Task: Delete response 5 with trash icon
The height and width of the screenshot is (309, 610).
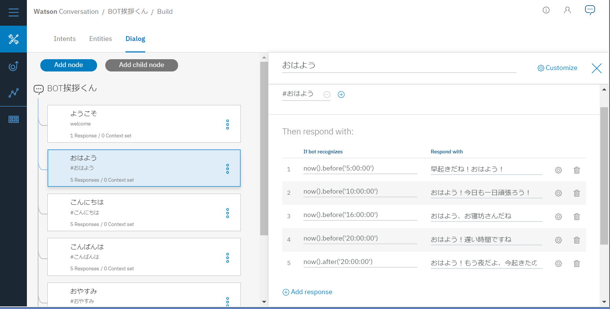Action: (577, 264)
